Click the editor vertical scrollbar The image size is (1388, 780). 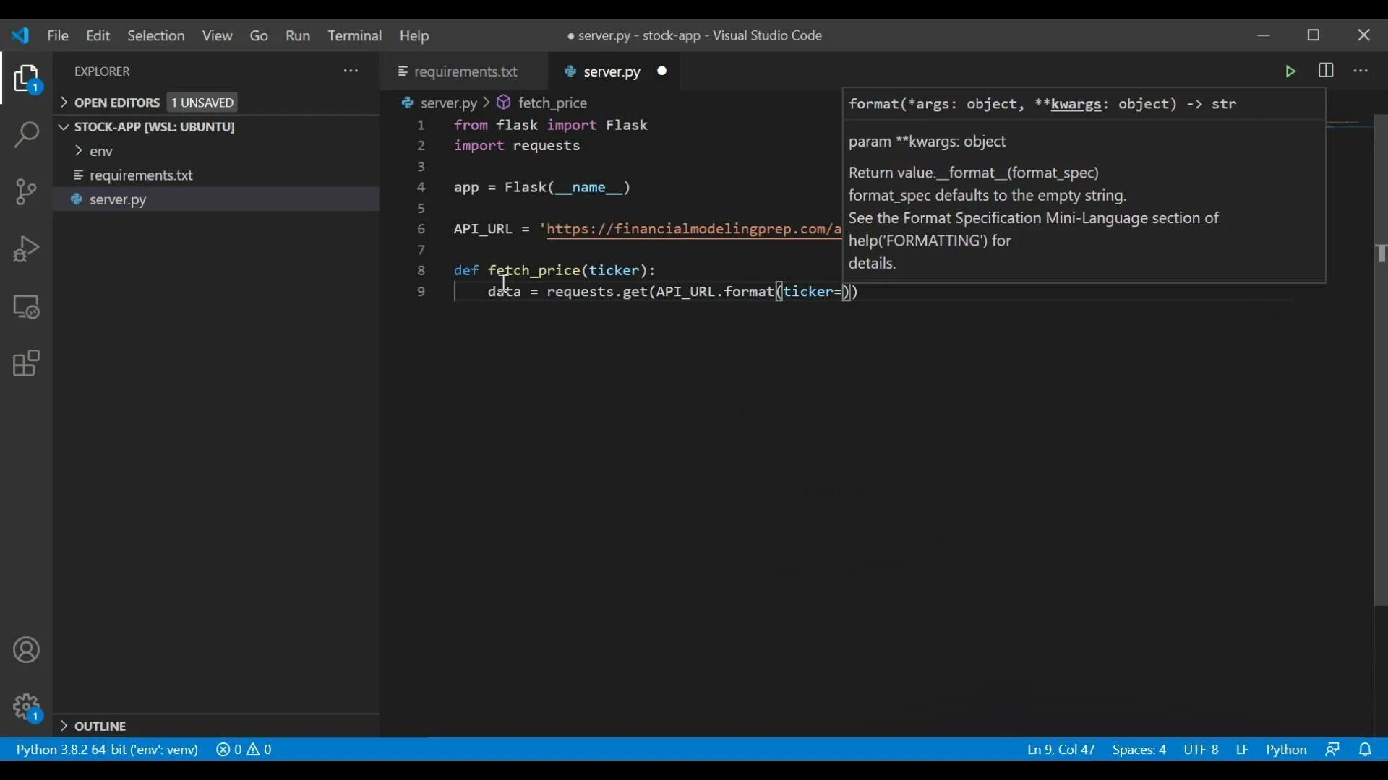coord(1380,361)
